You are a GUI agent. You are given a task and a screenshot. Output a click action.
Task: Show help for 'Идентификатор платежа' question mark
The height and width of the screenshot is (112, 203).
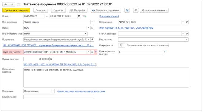click(x=165, y=52)
